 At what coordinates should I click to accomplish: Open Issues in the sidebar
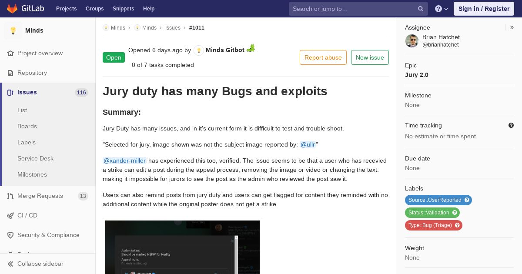point(48,93)
